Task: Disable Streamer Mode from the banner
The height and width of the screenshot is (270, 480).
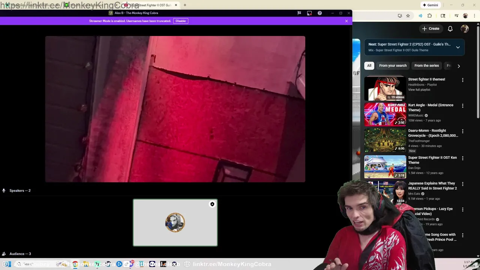Action: 181,21
